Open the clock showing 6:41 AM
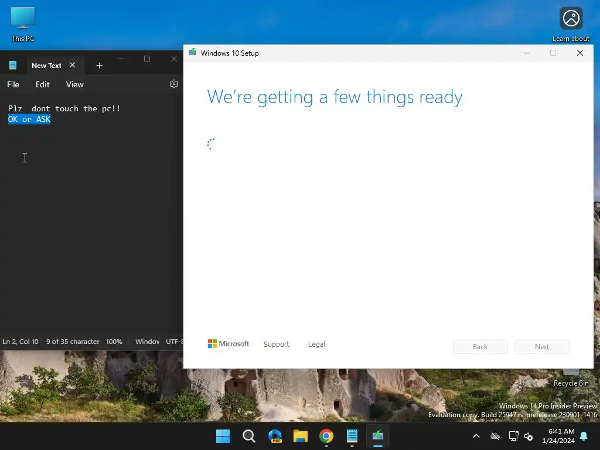Screen dimensions: 600x450 (558, 436)
